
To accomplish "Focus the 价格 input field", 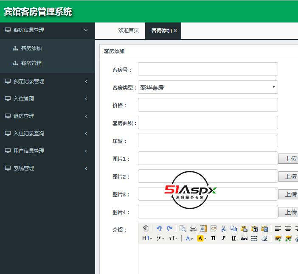I will coord(208,105).
